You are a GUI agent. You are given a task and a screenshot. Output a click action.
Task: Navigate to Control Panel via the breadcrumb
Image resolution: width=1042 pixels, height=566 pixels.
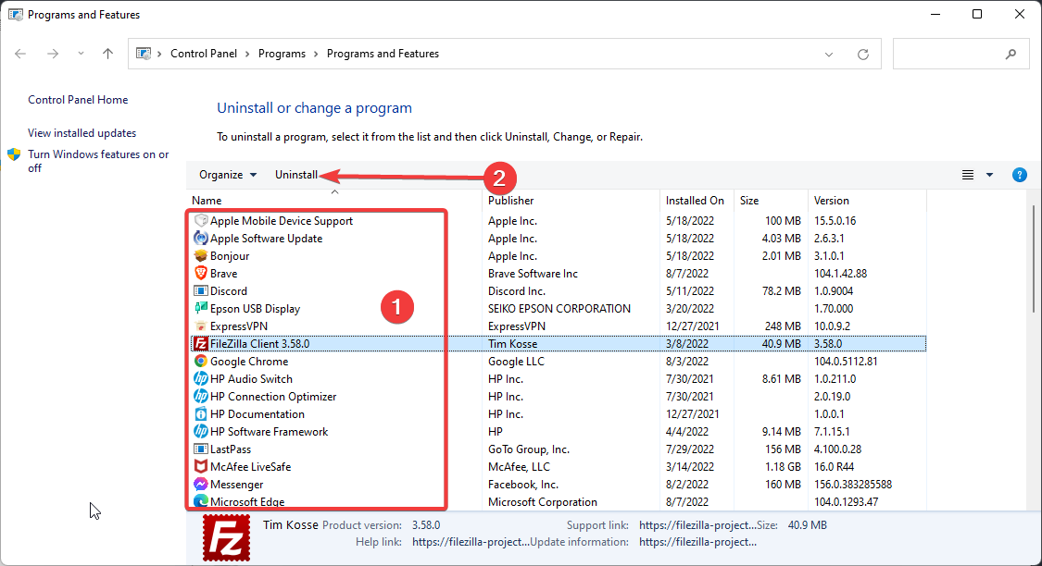[x=204, y=54]
